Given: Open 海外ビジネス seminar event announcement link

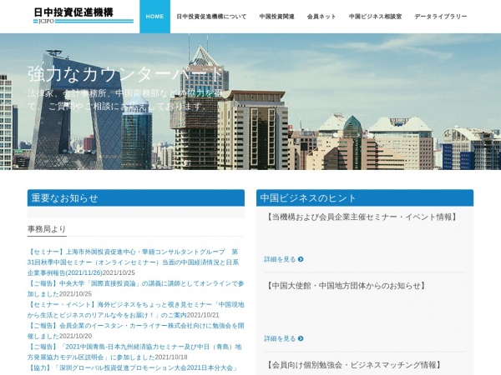Looking at the screenshot, I should (134, 304).
